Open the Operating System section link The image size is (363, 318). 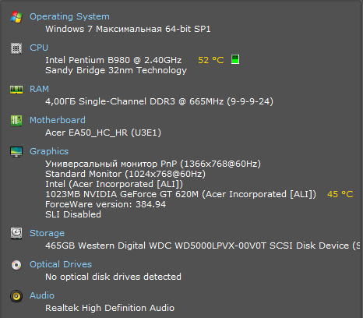[69, 16]
